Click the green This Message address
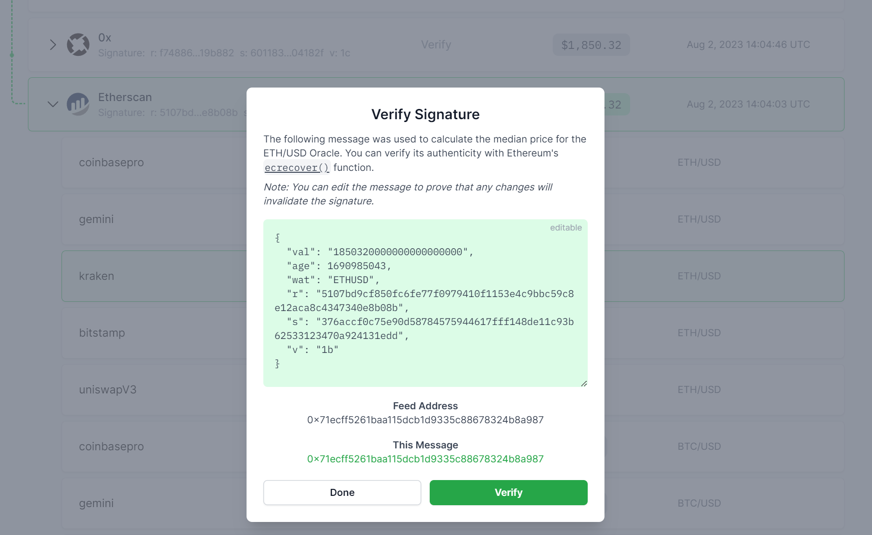The height and width of the screenshot is (535, 872). pos(426,459)
